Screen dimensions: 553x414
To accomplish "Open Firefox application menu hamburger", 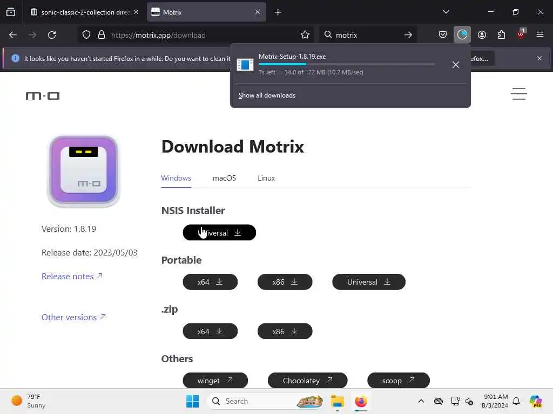I will [x=540, y=35].
